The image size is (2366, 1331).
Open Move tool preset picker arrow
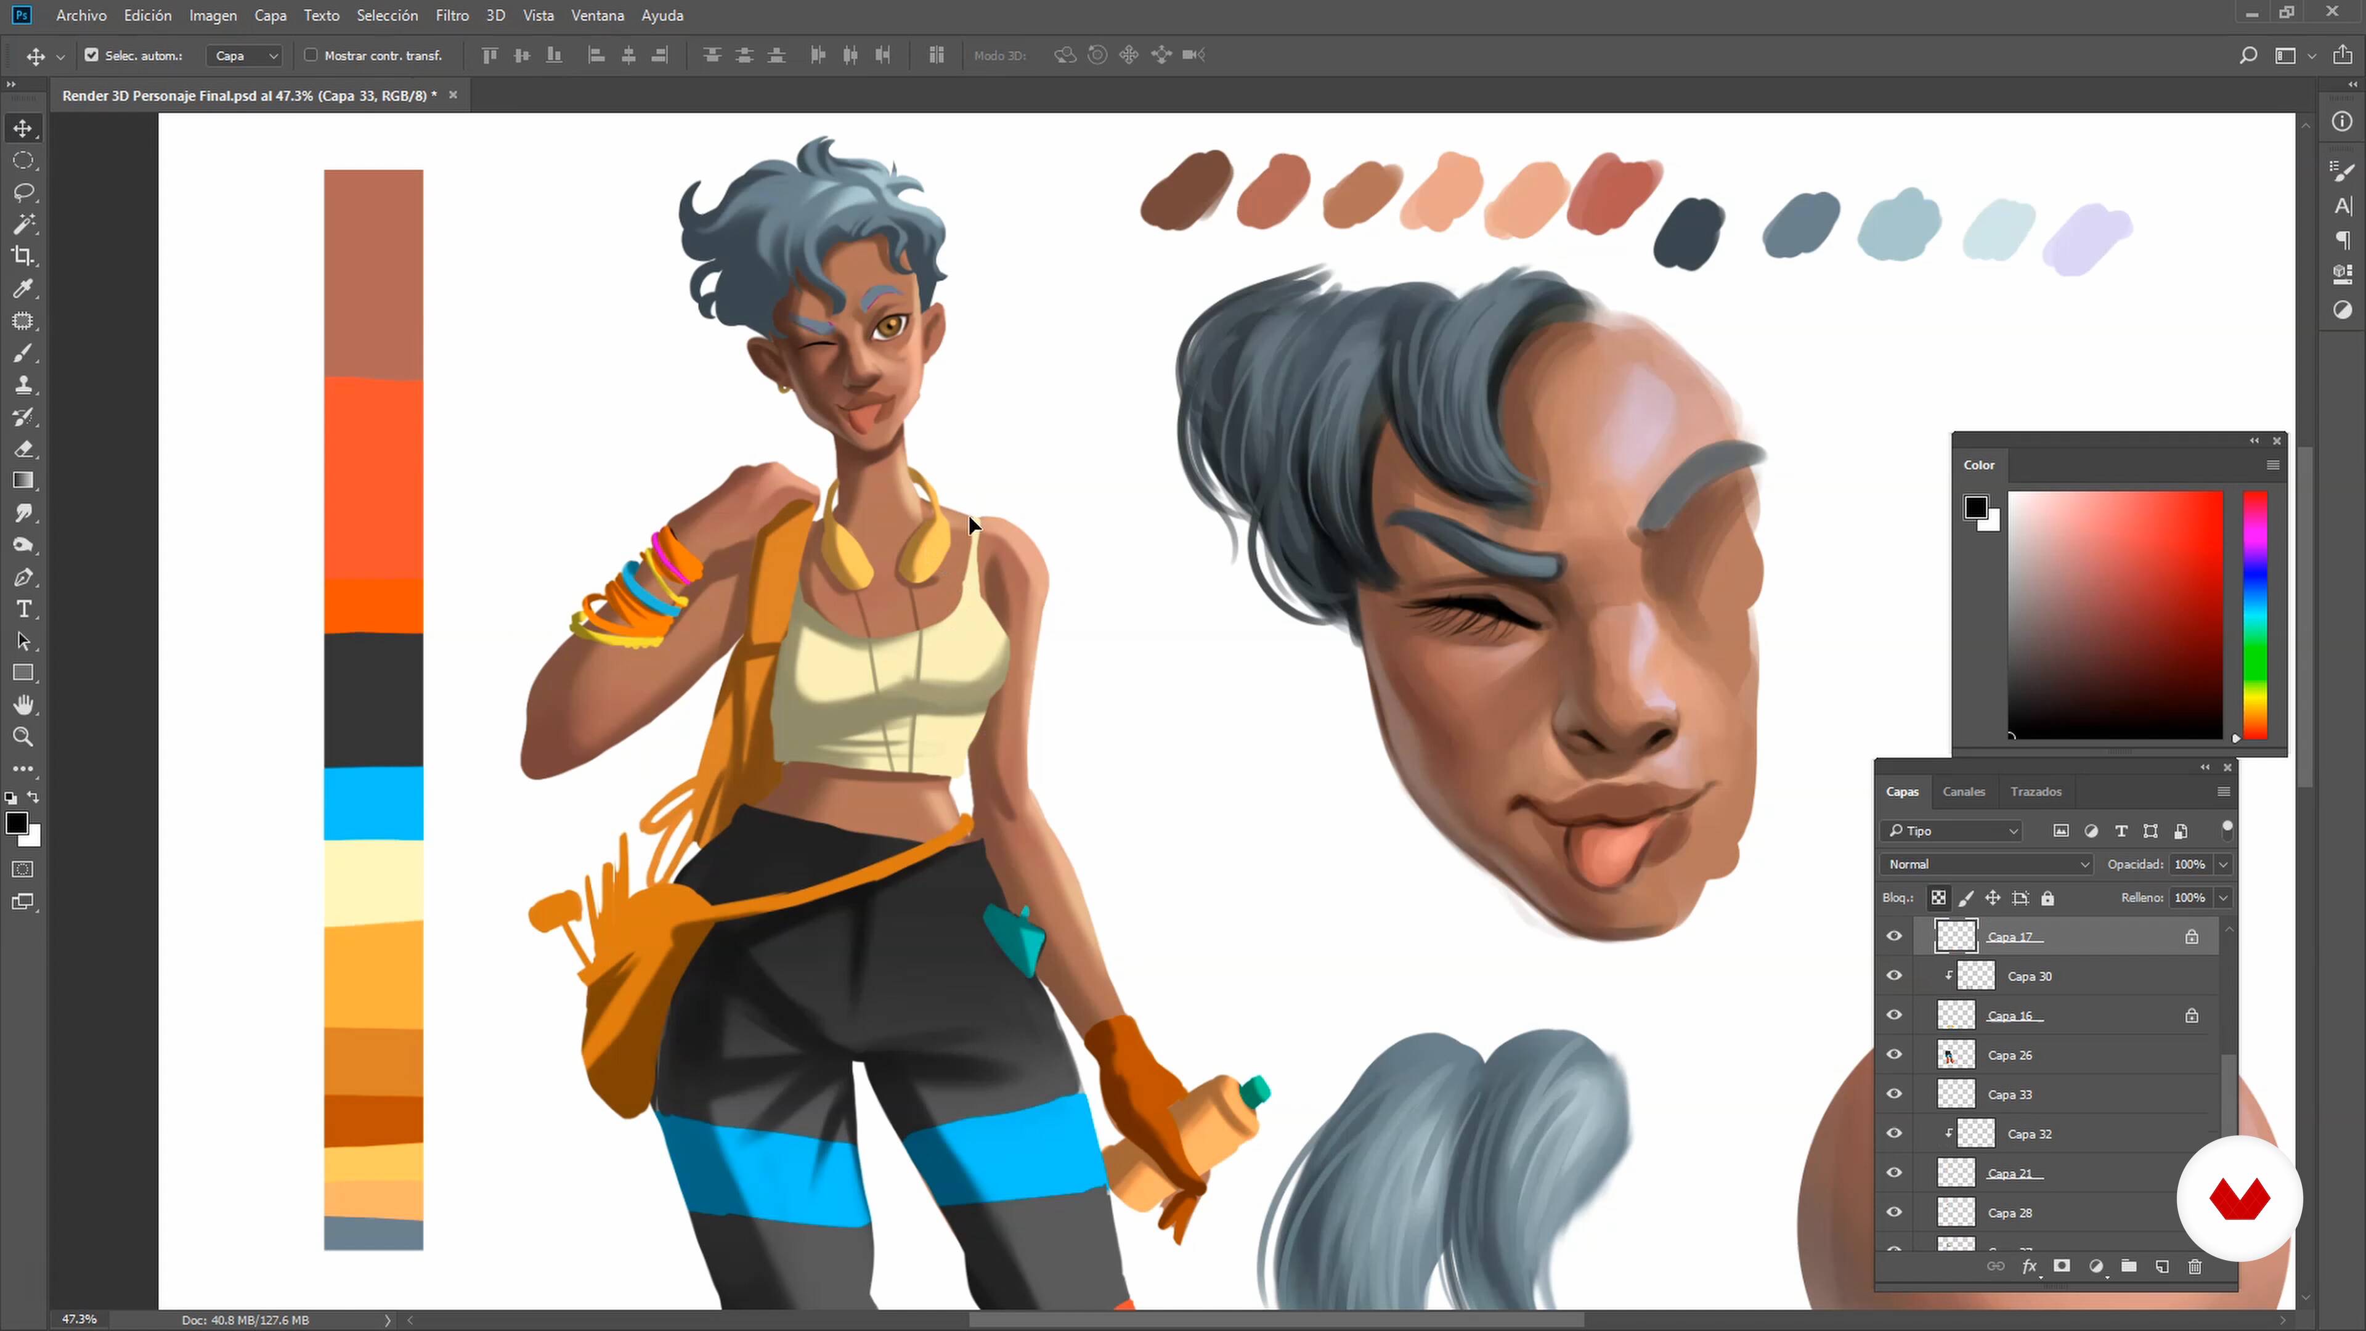(x=60, y=57)
